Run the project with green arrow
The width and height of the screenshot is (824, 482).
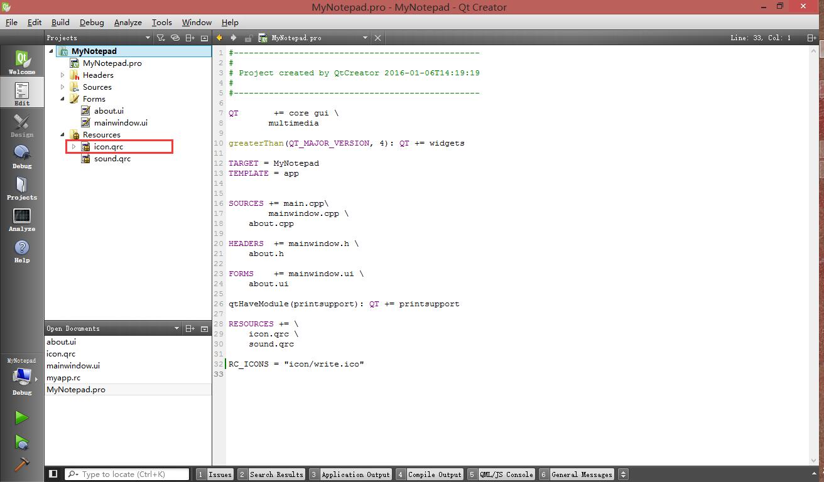[x=22, y=417]
